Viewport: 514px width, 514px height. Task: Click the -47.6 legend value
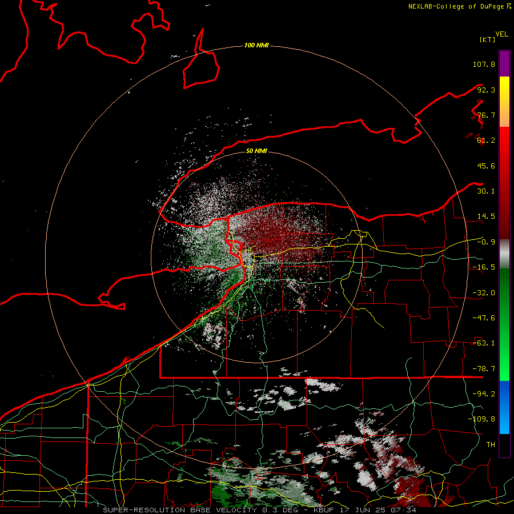tap(484, 318)
